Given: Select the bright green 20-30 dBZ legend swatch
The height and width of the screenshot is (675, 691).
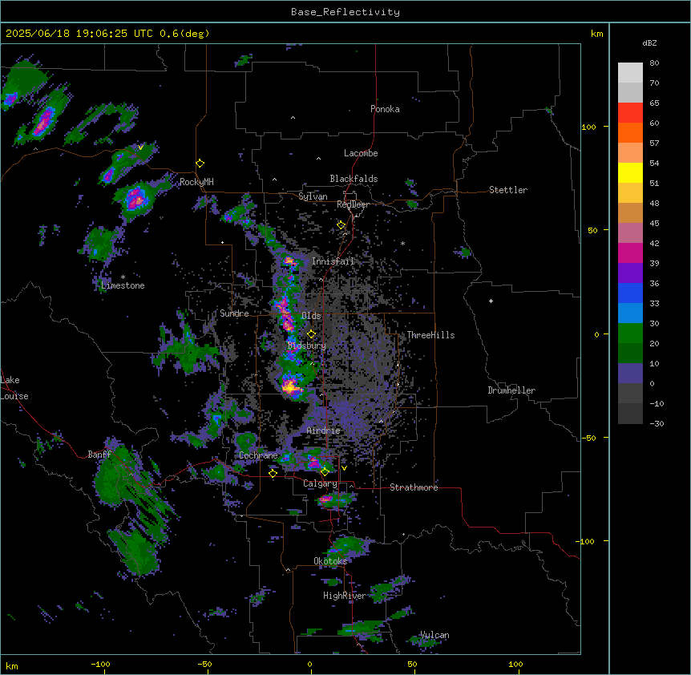Looking at the screenshot, I should pos(630,333).
